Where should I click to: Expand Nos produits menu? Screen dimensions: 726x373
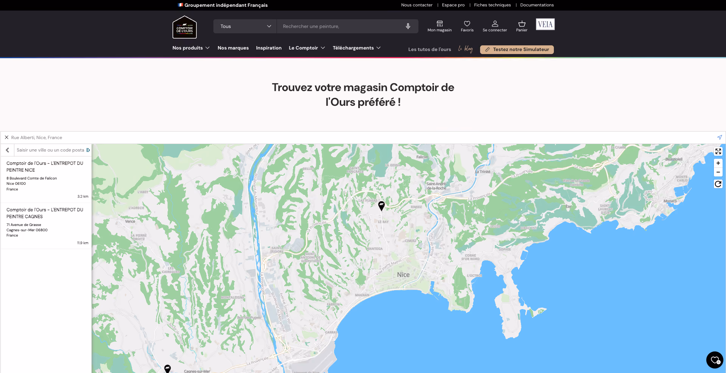pos(191,48)
